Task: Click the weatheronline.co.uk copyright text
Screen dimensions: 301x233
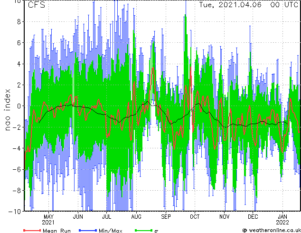Action: click(272, 230)
